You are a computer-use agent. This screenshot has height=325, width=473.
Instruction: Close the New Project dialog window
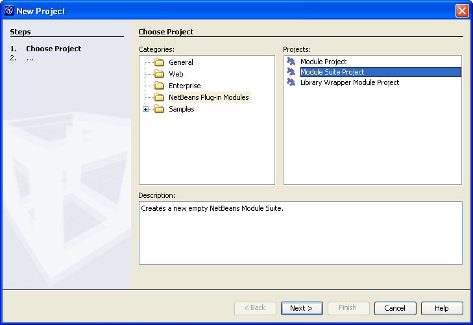pyautogui.click(x=462, y=11)
